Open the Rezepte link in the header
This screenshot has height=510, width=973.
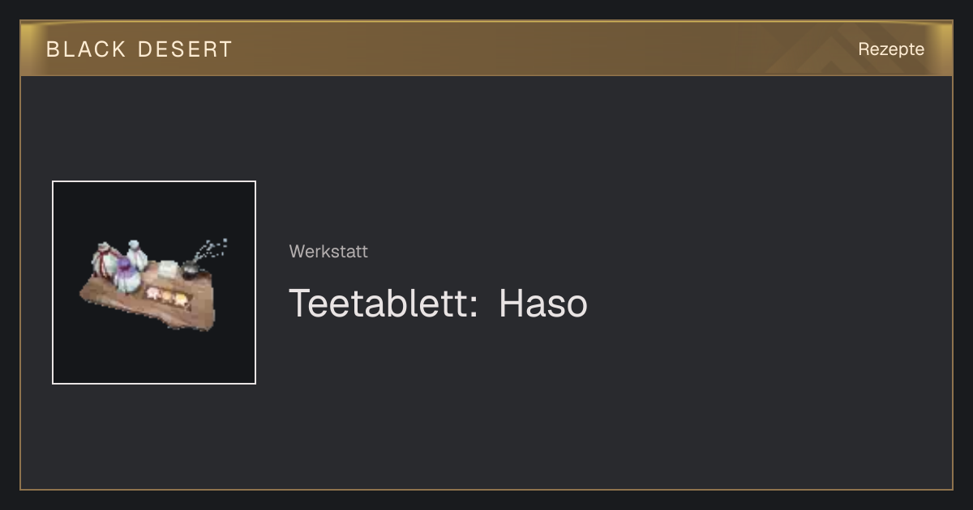[891, 49]
